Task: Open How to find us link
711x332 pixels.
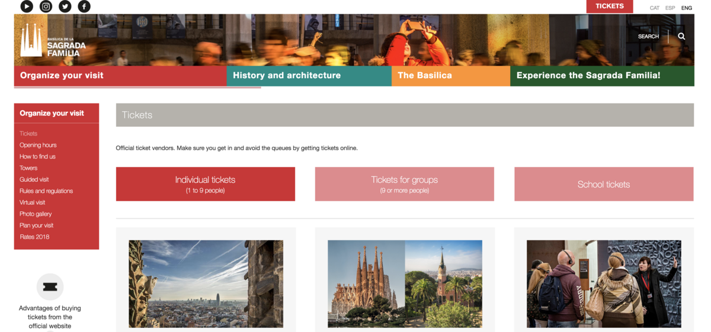Action: [x=37, y=157]
